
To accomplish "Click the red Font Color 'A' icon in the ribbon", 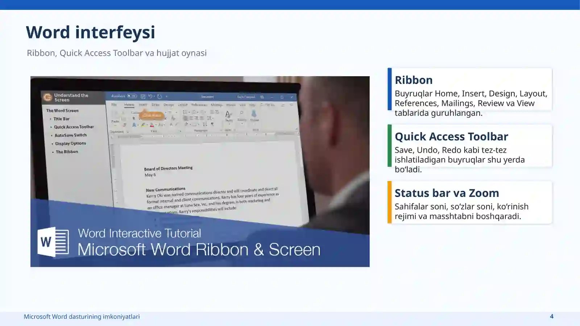I will coord(152,125).
